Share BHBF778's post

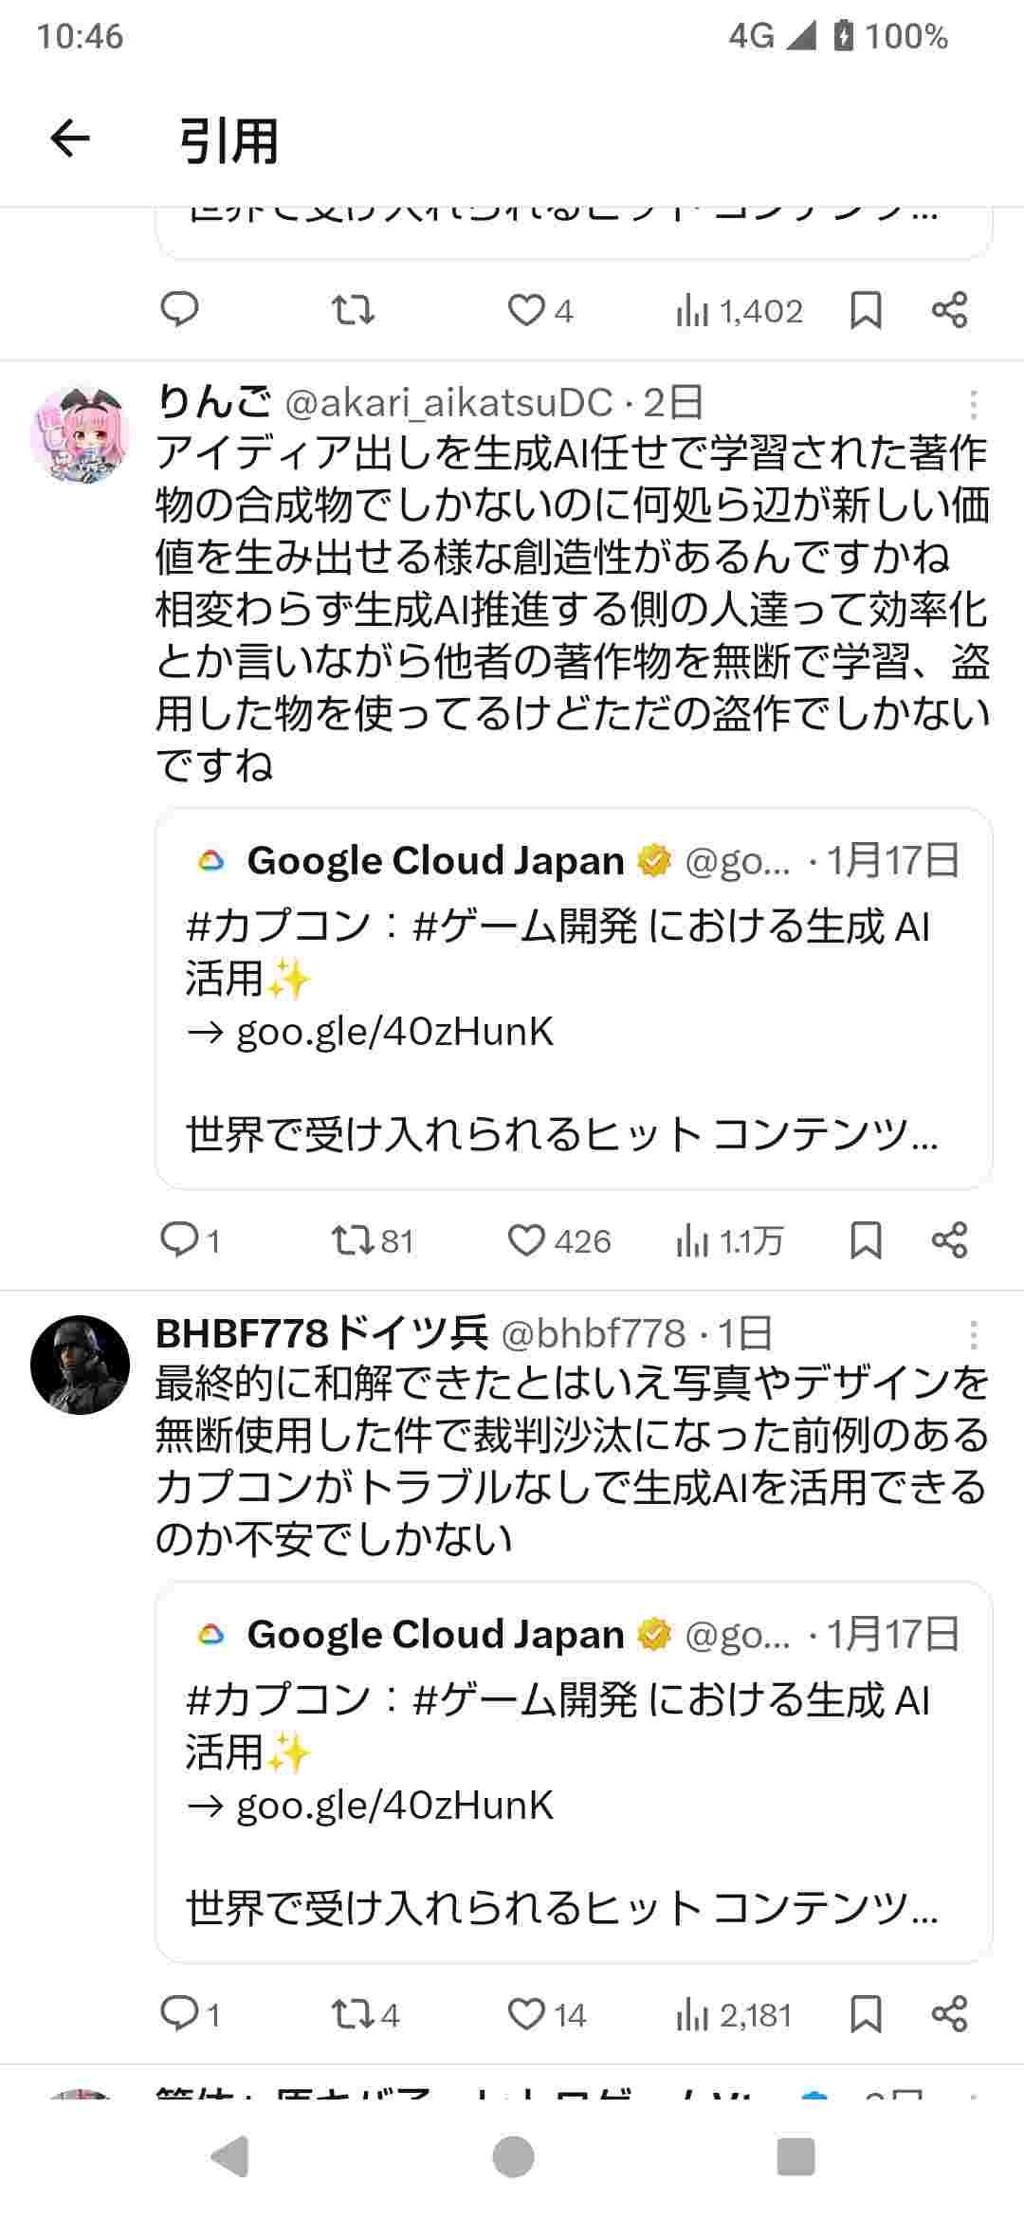pyautogui.click(x=949, y=2013)
